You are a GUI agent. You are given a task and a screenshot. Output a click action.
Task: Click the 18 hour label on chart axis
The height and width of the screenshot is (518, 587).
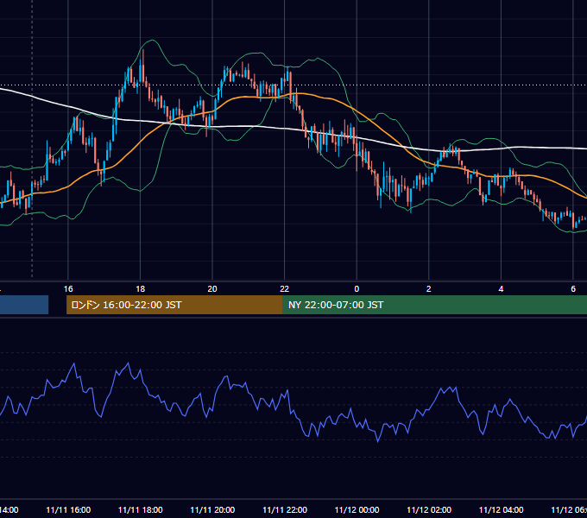[141, 289]
